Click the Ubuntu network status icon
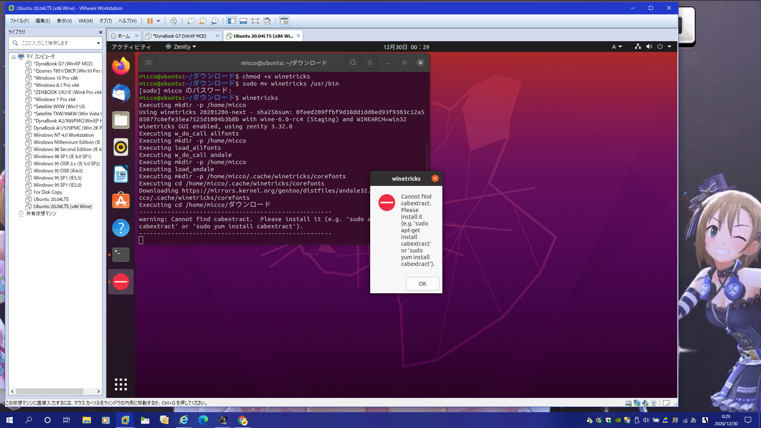The width and height of the screenshot is (761, 428). pos(638,46)
